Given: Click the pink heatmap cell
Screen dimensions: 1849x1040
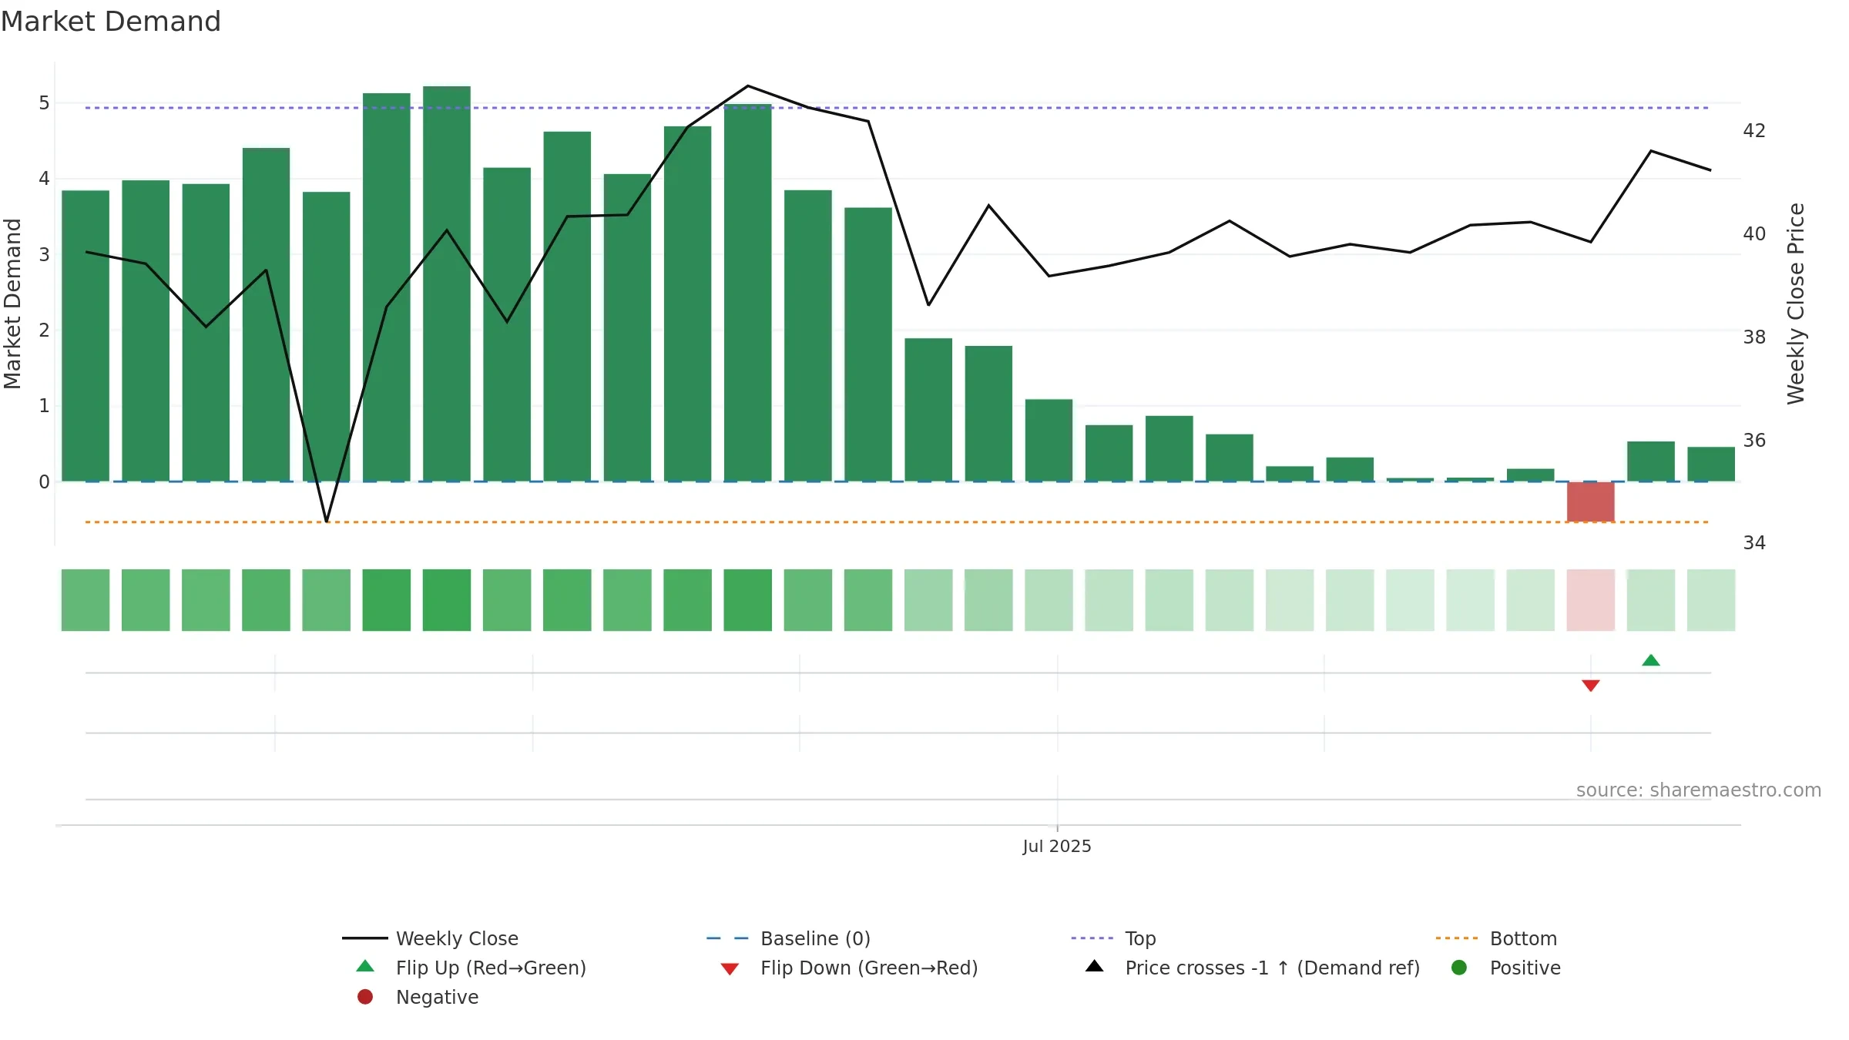Looking at the screenshot, I should point(1591,600).
